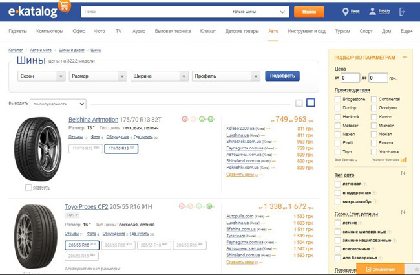This screenshot has width=420, height=275.
Task: Check the Continental manufacturer box
Action: [x=373, y=99]
